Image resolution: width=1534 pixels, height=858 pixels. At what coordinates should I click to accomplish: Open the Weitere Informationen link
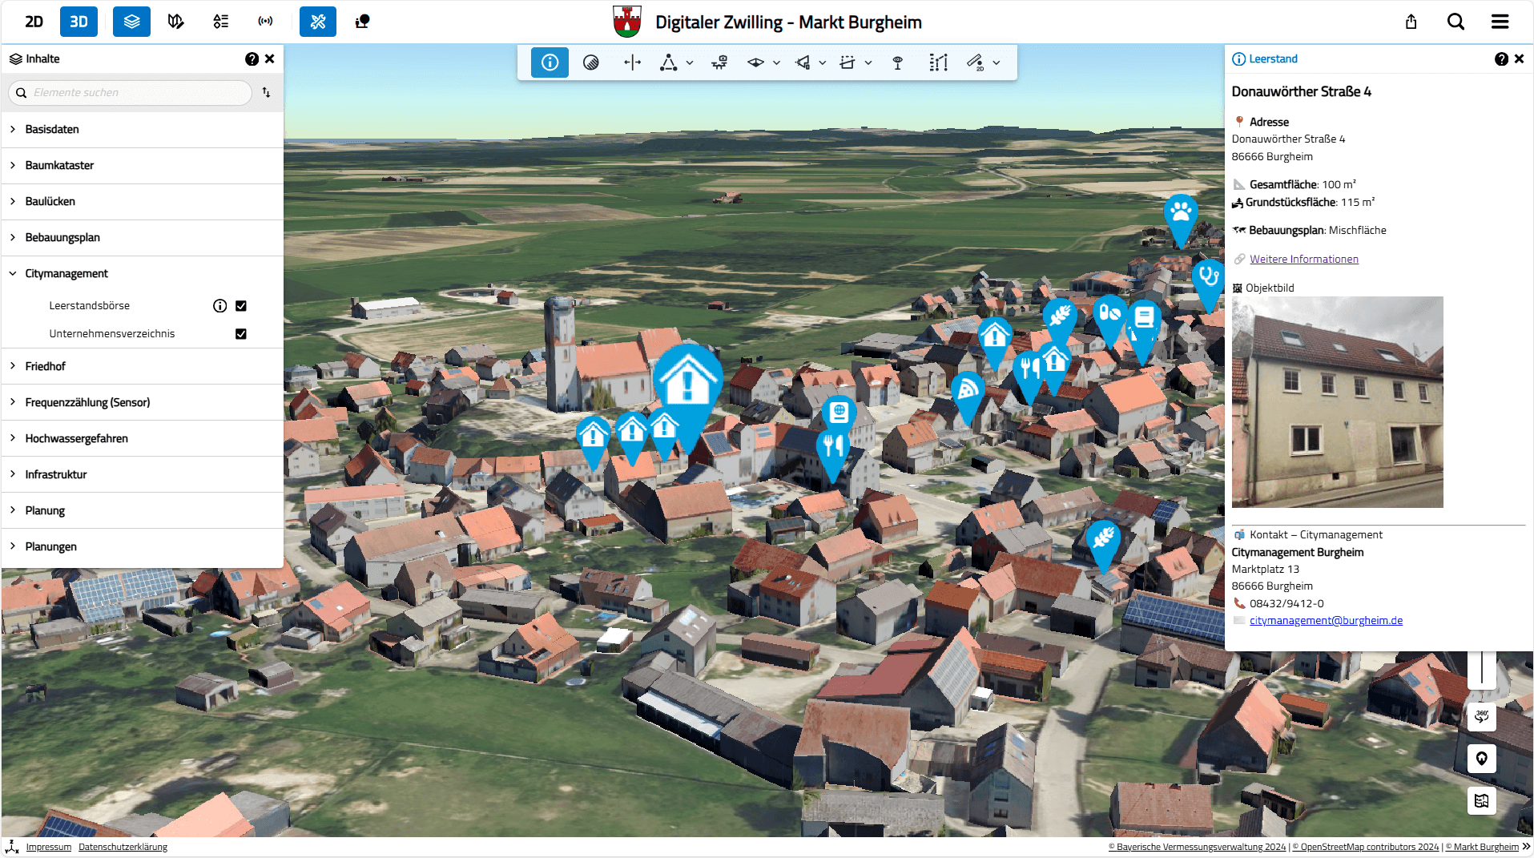(1303, 259)
